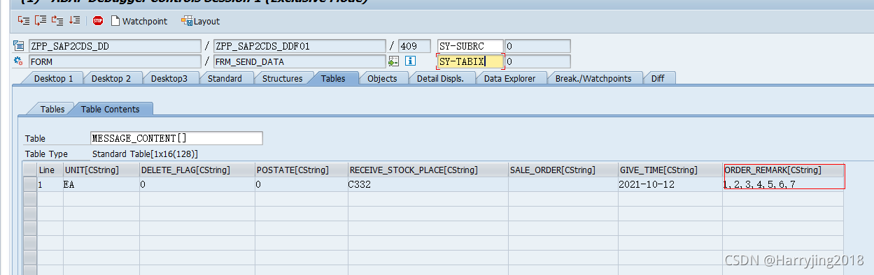Click the RECEIVE_STOCK_PLACE[CString] column header
874x275 pixels.
pos(428,170)
